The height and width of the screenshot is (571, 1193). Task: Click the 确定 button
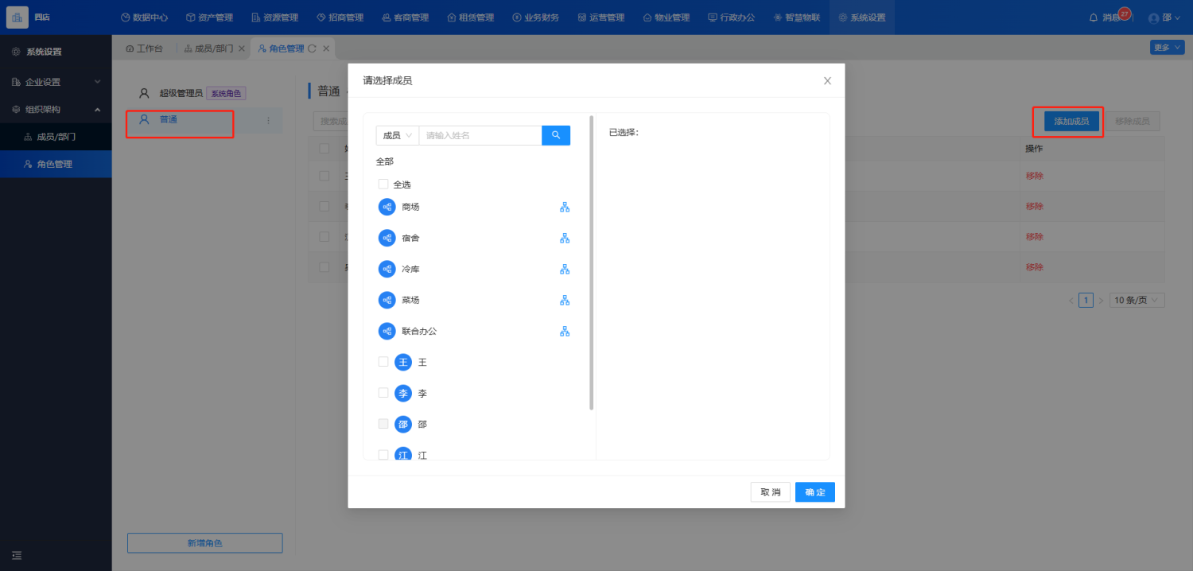click(x=815, y=492)
